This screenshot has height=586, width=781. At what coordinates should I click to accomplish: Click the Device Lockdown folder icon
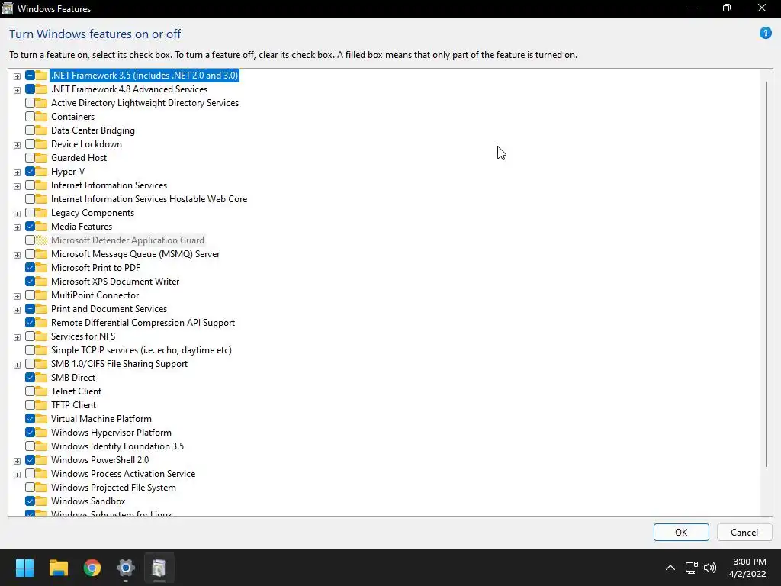click(41, 144)
